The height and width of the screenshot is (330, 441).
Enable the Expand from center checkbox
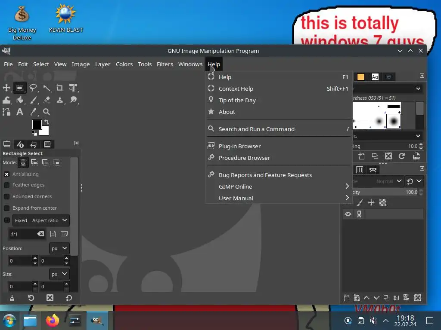click(x=7, y=208)
